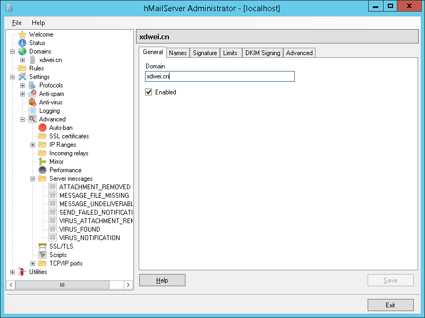Click the Rules folder icon
425x318 pixels.
pos(22,68)
